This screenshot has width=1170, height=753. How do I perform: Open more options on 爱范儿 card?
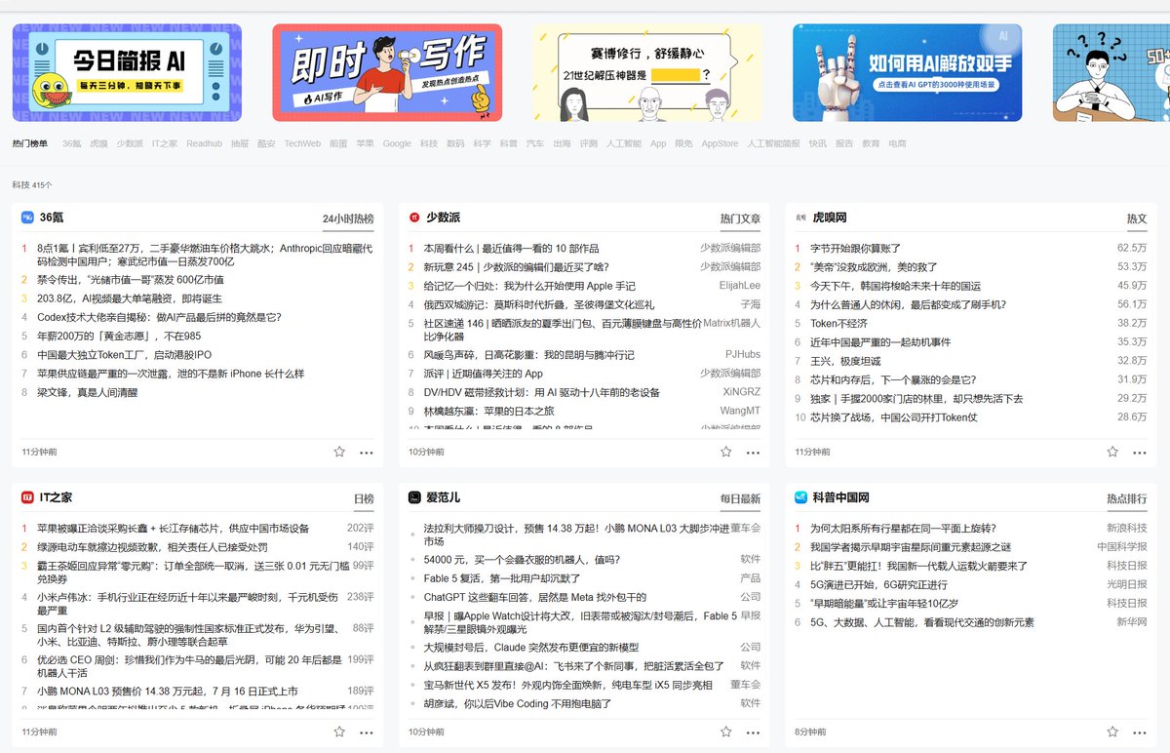click(753, 731)
